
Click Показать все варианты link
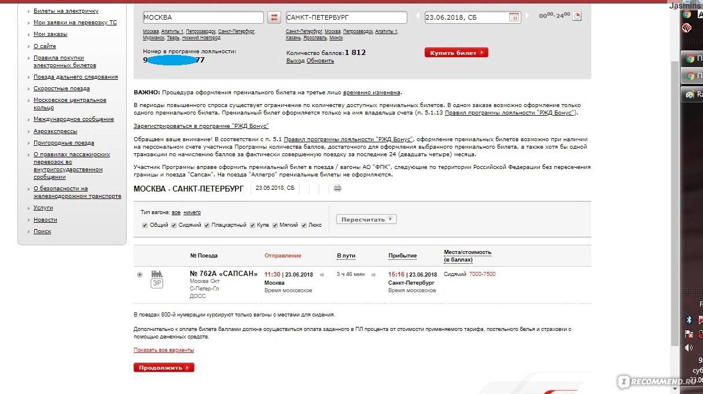click(164, 350)
